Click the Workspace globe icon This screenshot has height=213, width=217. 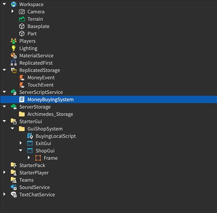[14, 5]
